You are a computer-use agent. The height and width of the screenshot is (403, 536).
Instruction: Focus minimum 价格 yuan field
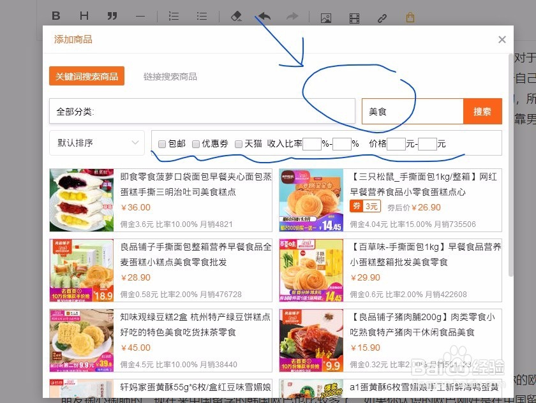point(396,144)
